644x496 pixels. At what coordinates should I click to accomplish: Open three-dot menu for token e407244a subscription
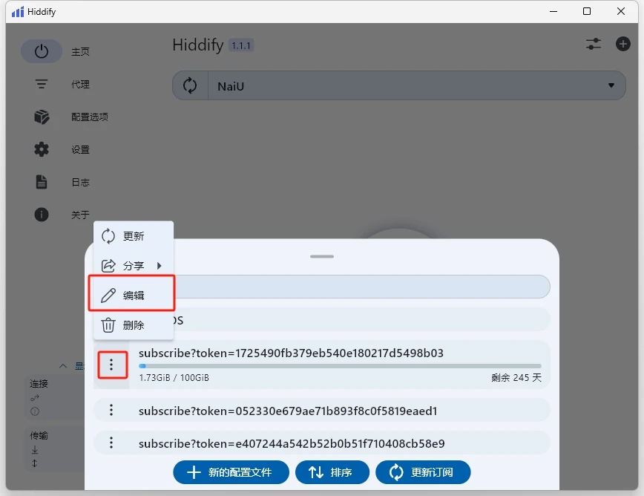click(112, 443)
